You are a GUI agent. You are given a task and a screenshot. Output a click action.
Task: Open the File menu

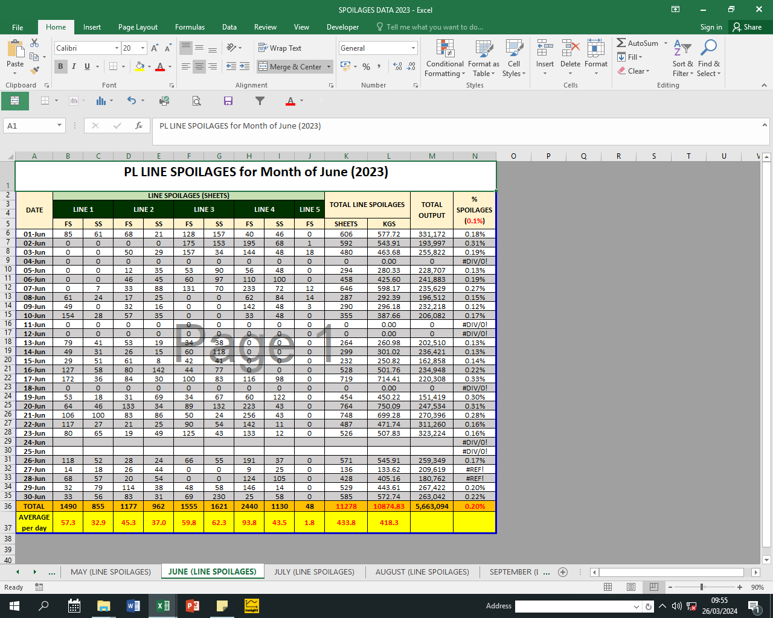pos(18,27)
